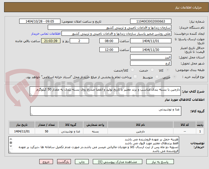Select متوسط purchase process type
This screenshot has height=169, width=209.
(157, 77)
